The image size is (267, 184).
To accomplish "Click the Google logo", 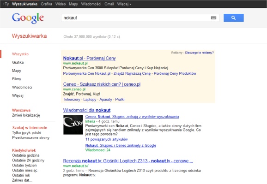I will coord(28,18).
